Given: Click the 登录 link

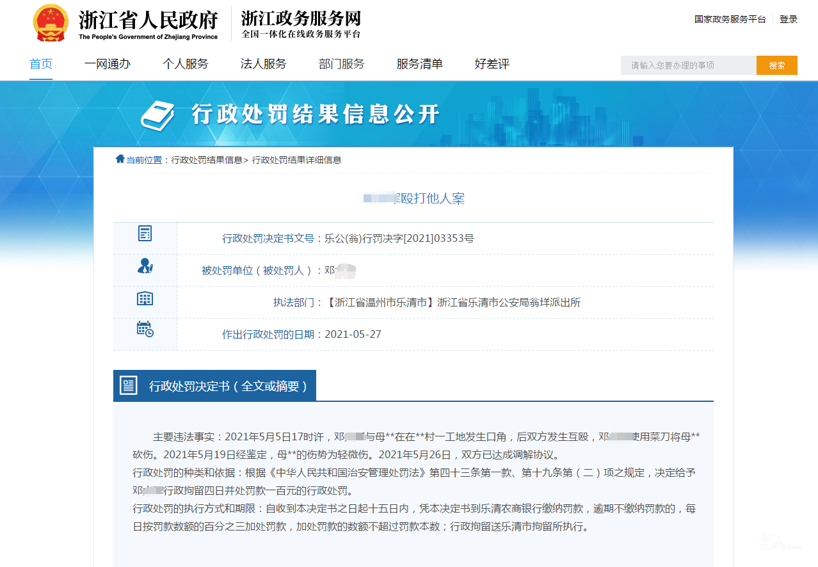Looking at the screenshot, I should (x=789, y=19).
